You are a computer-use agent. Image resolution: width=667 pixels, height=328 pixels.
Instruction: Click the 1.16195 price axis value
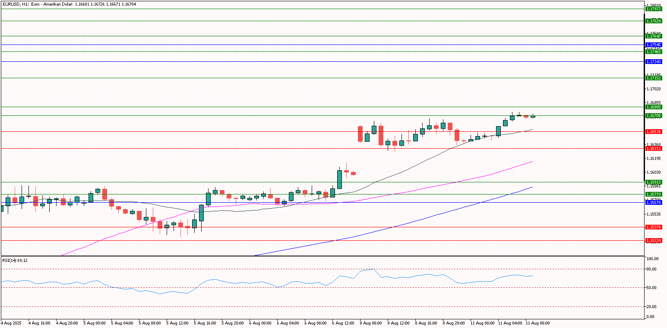pos(654,159)
